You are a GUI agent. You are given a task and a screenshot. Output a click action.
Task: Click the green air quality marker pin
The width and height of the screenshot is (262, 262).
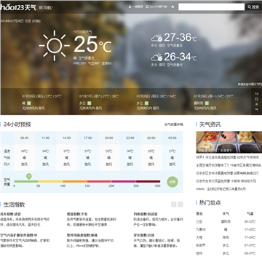pos(29,176)
